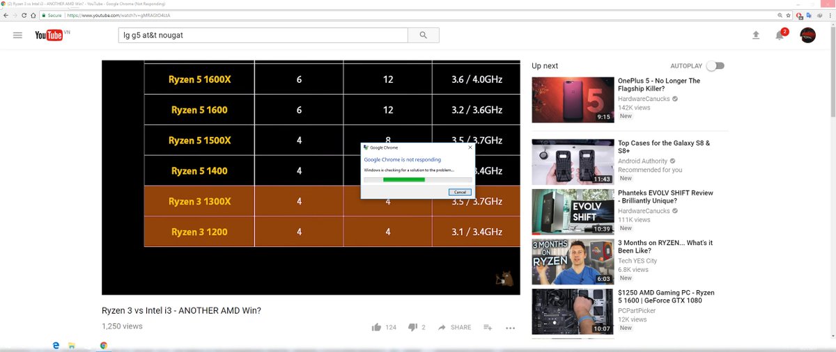The height and width of the screenshot is (352, 836).
Task: Open the red Opera-style extension icon
Action: pyautogui.click(x=799, y=15)
